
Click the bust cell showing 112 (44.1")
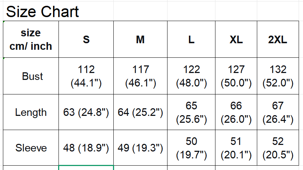(x=86, y=76)
